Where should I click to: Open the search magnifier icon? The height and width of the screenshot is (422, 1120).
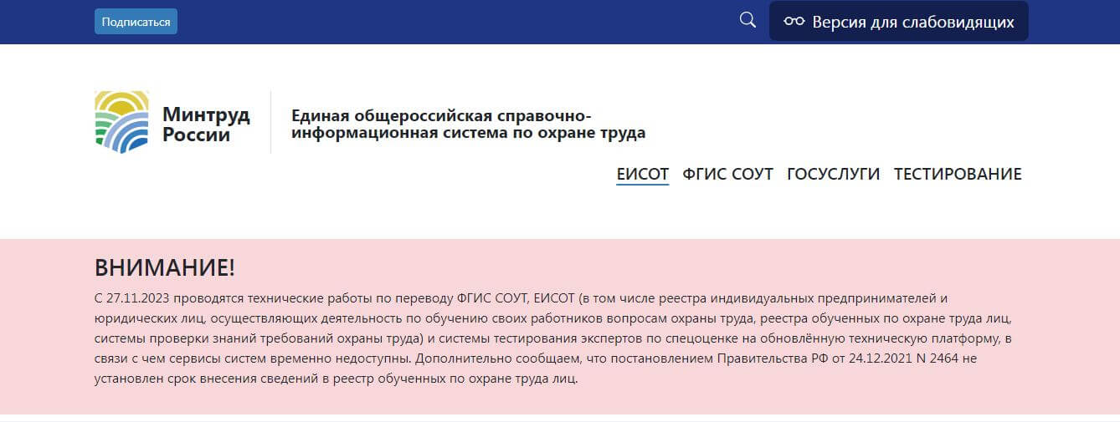click(748, 20)
